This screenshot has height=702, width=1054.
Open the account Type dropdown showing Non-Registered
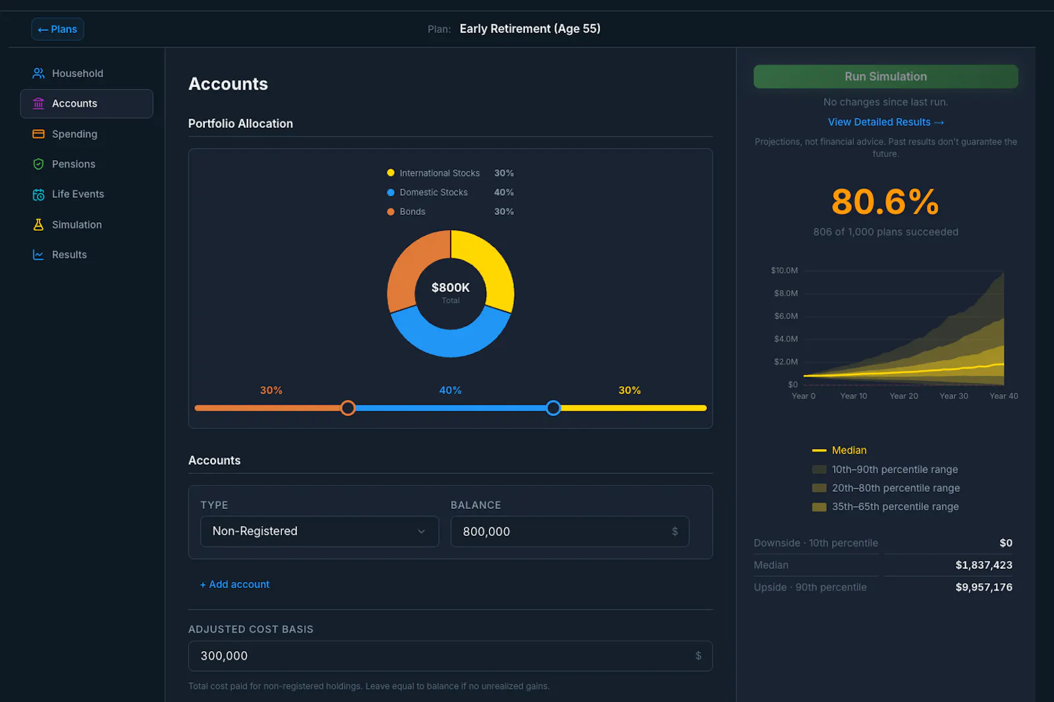point(319,531)
